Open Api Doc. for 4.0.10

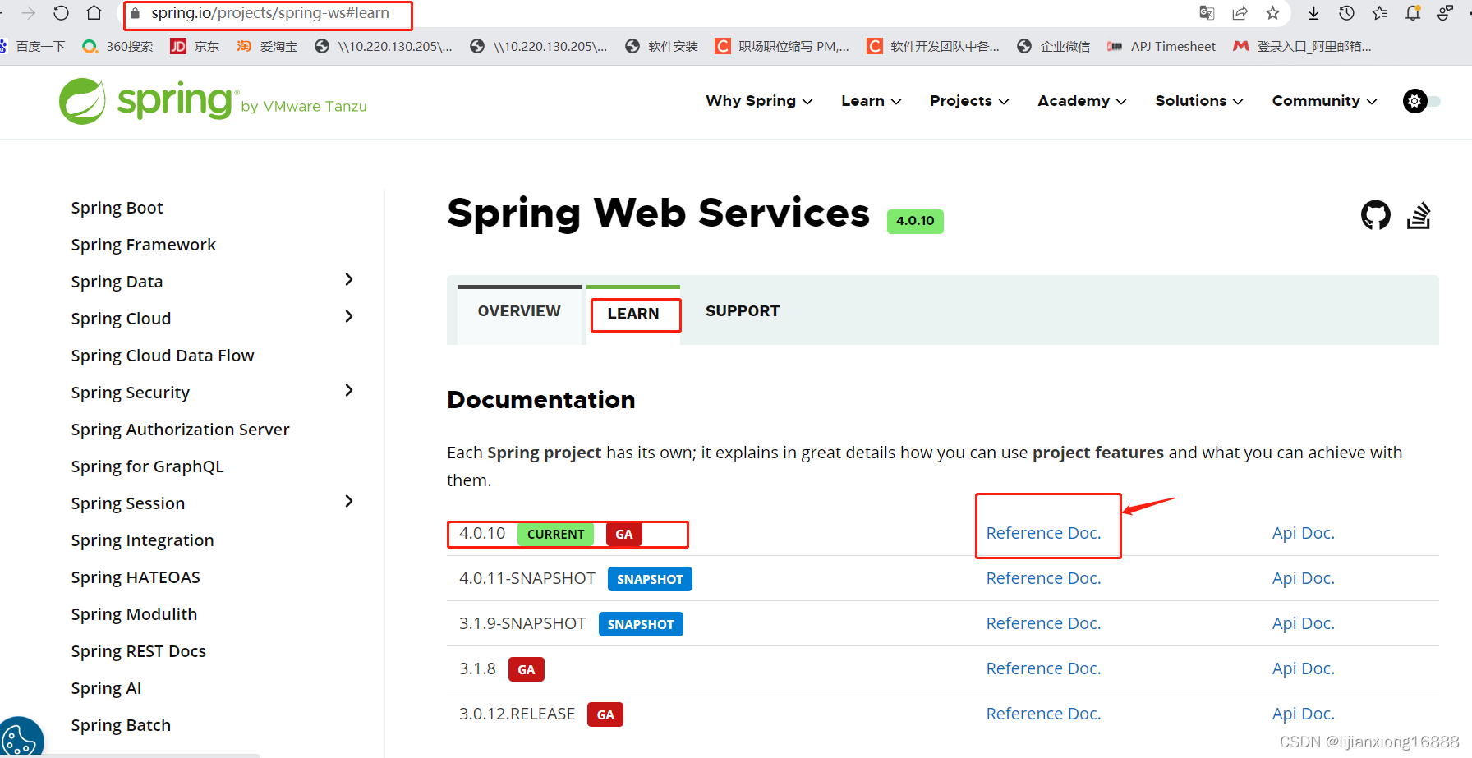click(x=1304, y=533)
